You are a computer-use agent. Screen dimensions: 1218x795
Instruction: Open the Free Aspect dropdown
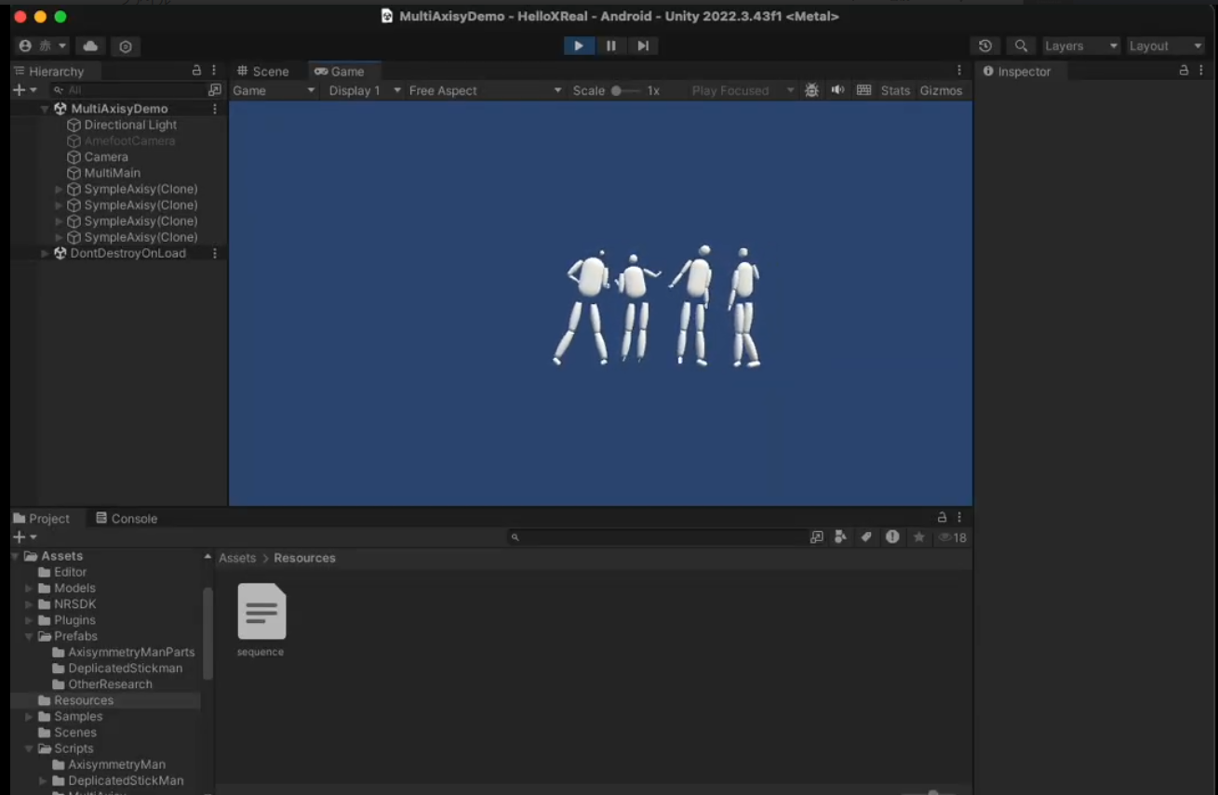pos(485,90)
